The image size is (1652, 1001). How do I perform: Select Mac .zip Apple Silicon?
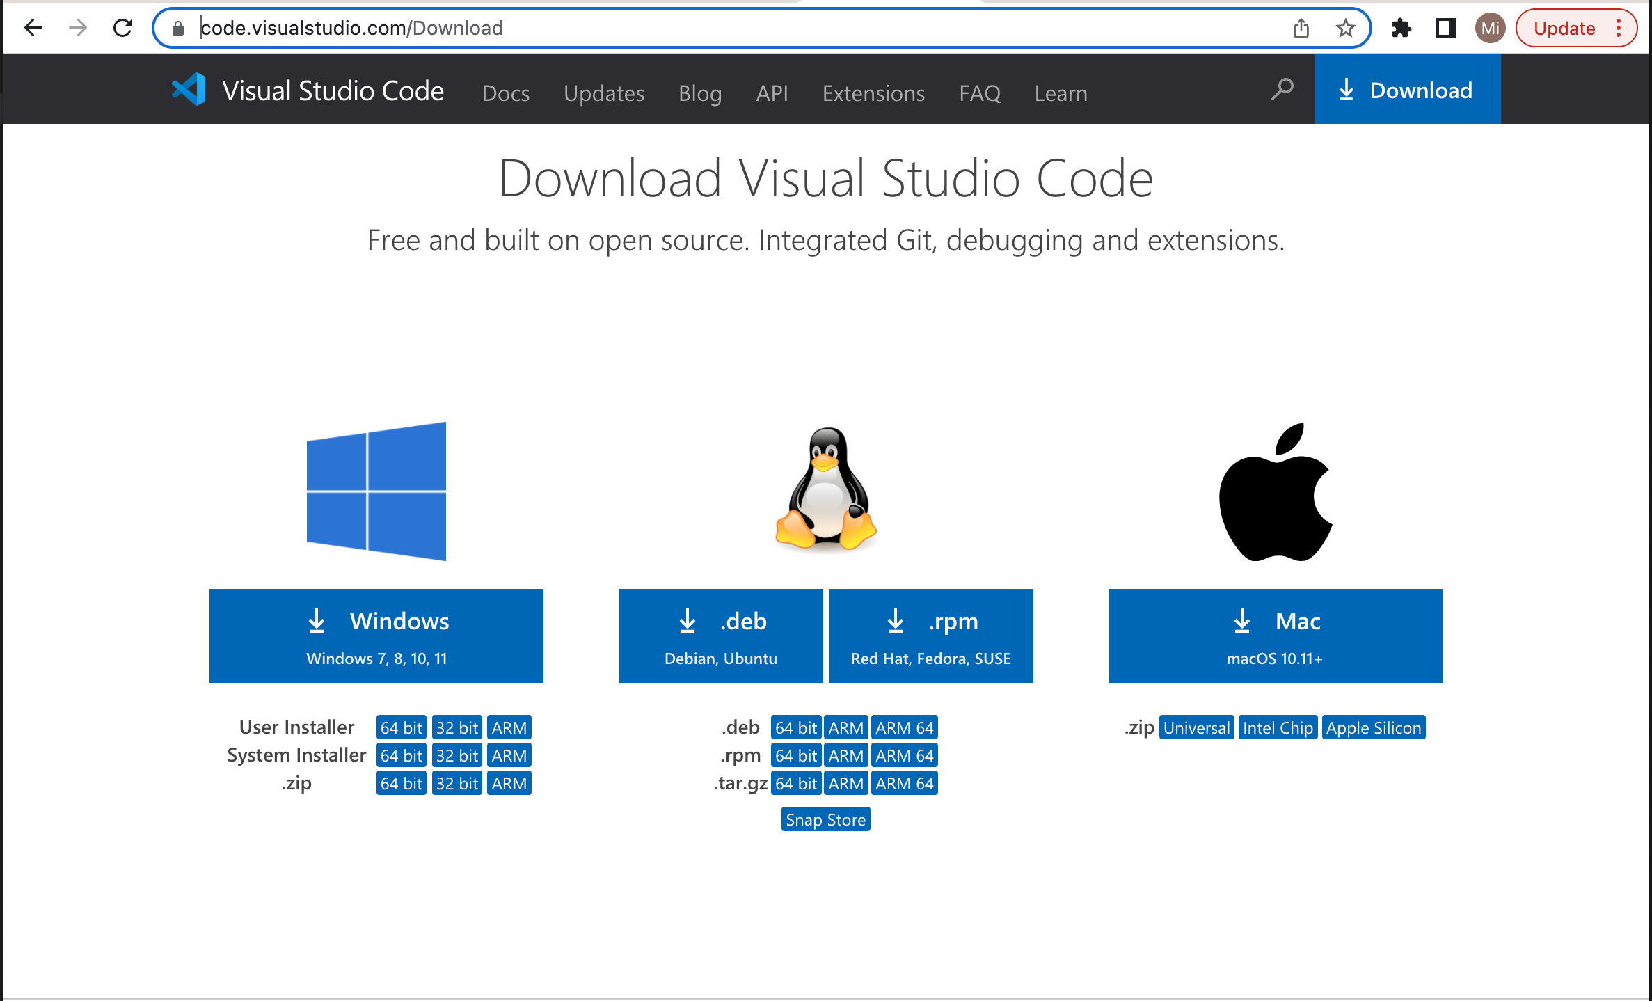coord(1374,727)
